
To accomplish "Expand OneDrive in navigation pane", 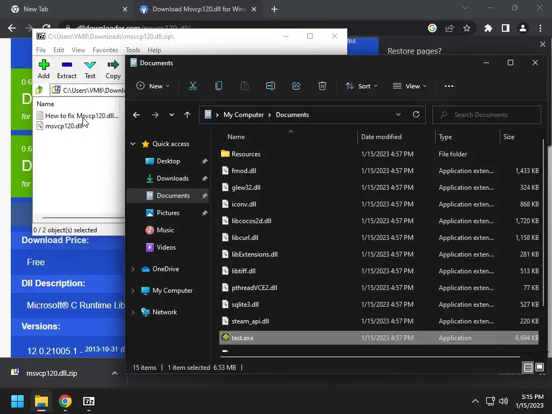I will tap(133, 269).
